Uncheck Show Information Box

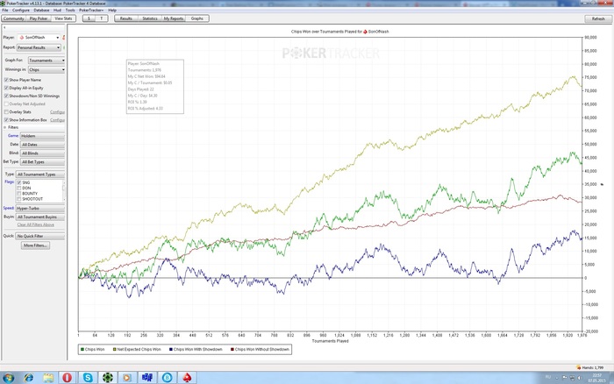pos(6,120)
